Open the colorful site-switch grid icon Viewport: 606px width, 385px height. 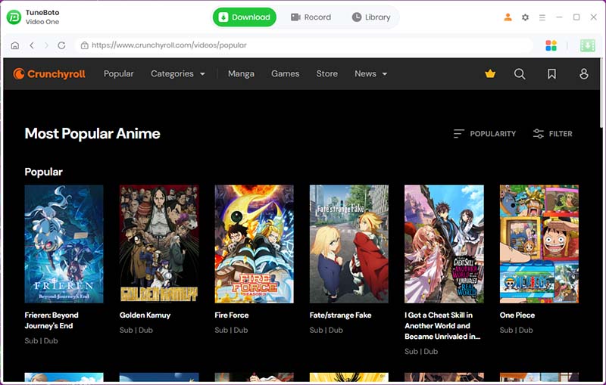tap(551, 45)
